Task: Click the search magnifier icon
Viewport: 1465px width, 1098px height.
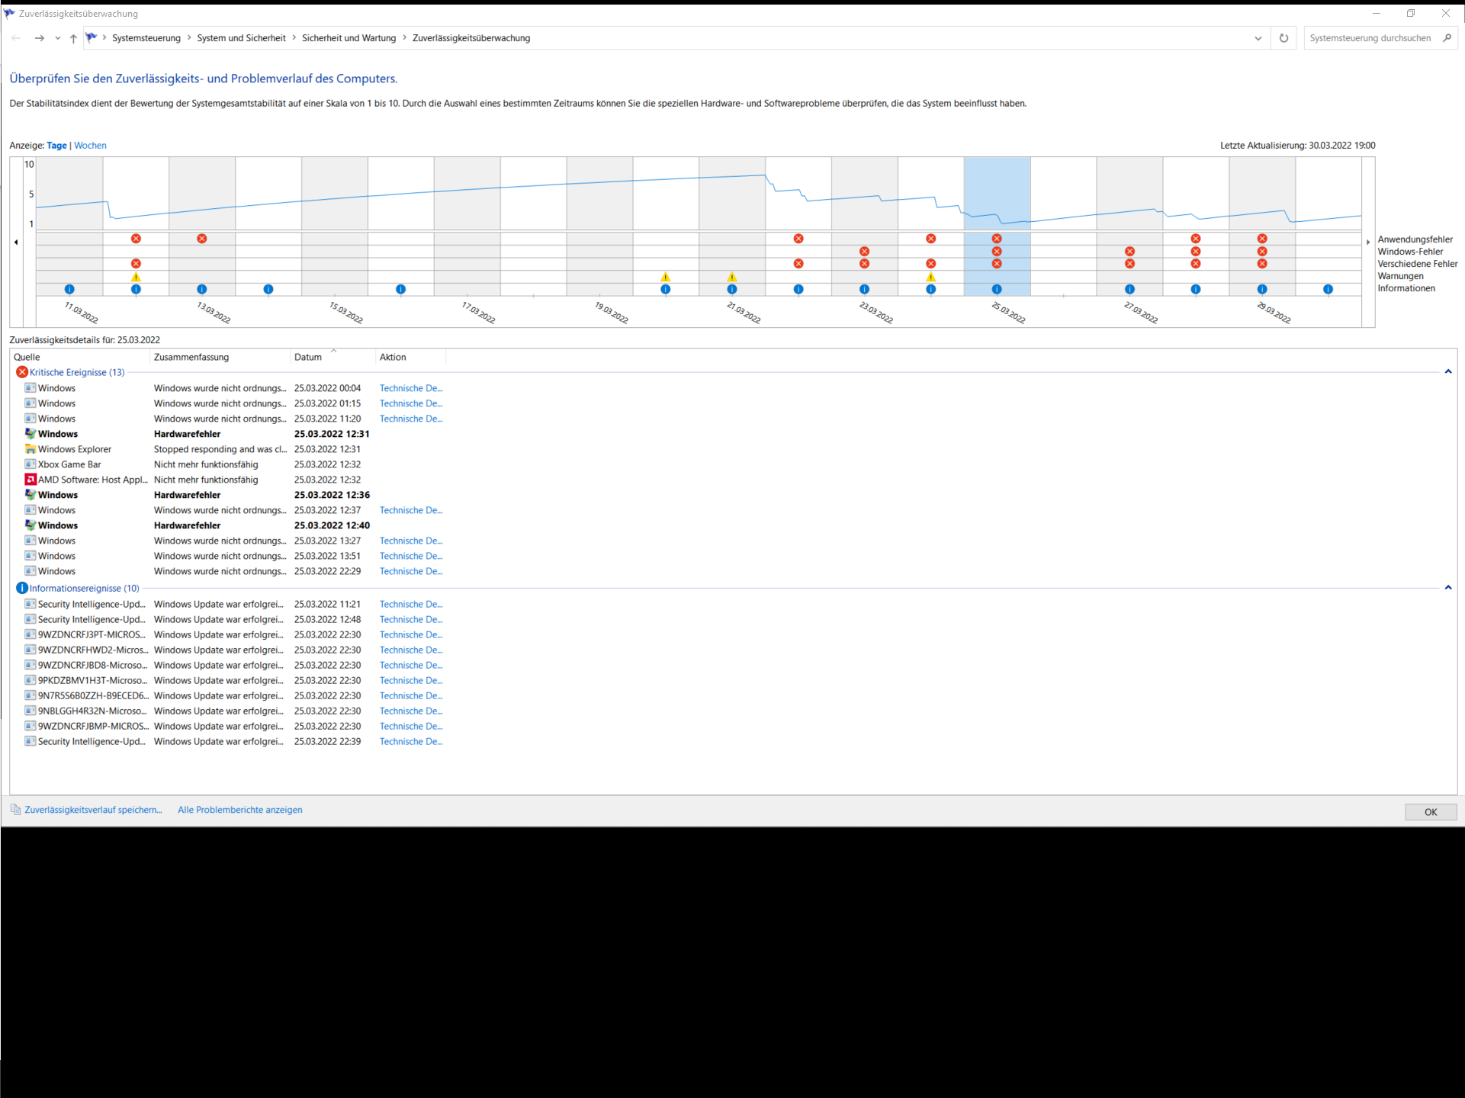Action: 1447,38
